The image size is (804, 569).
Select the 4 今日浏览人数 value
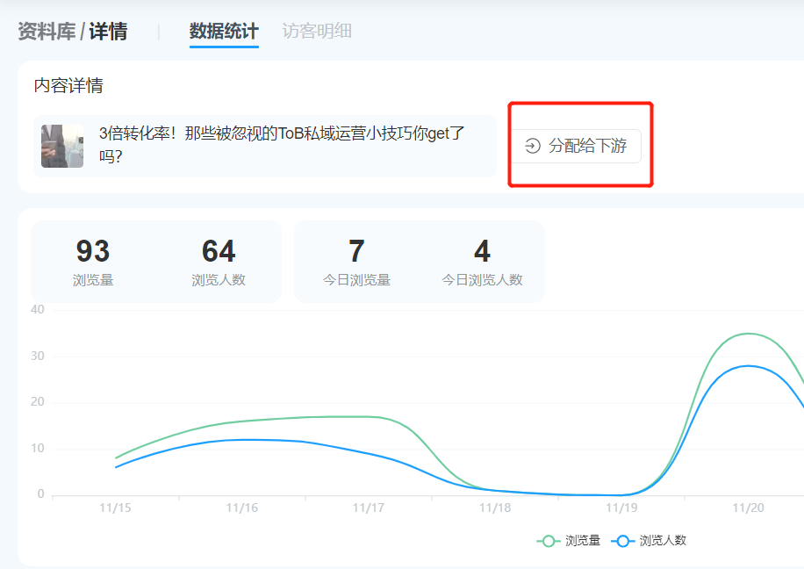[482, 251]
